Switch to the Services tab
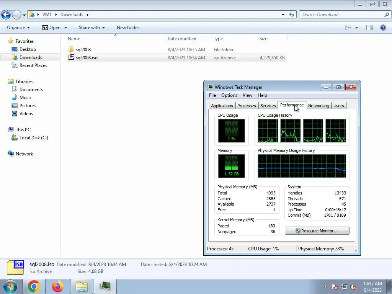This screenshot has height=294, width=392. point(268,106)
